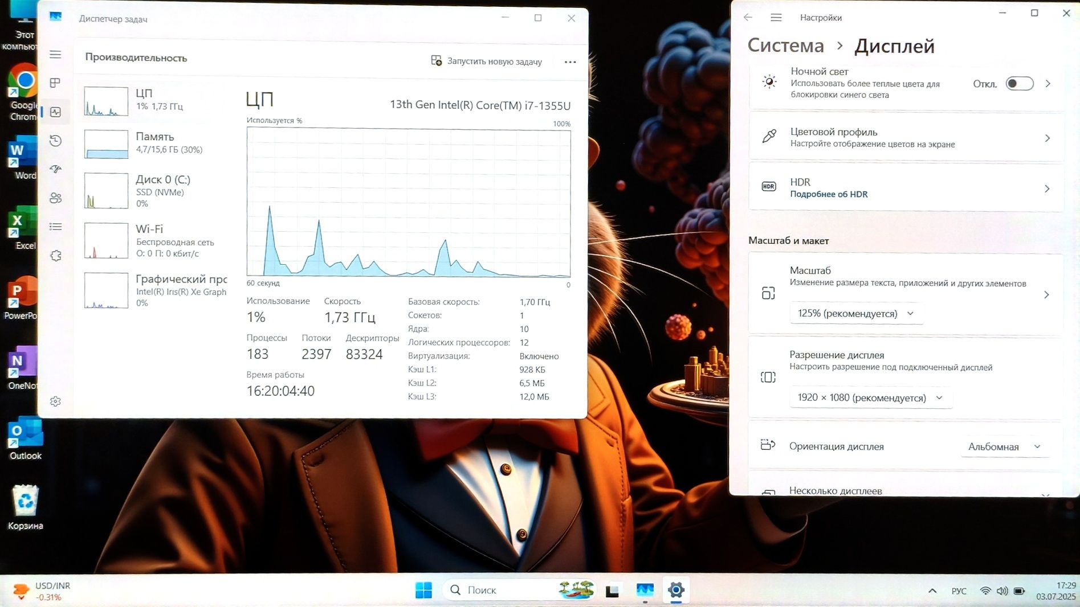Open clock and date 17:29 in tray

pyautogui.click(x=1056, y=591)
